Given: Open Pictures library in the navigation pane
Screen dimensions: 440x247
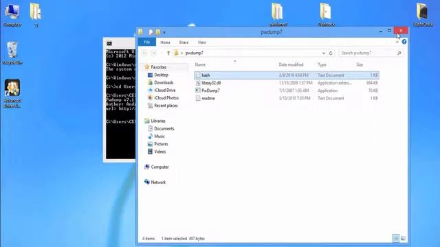Looking at the screenshot, I should pyautogui.click(x=161, y=144).
